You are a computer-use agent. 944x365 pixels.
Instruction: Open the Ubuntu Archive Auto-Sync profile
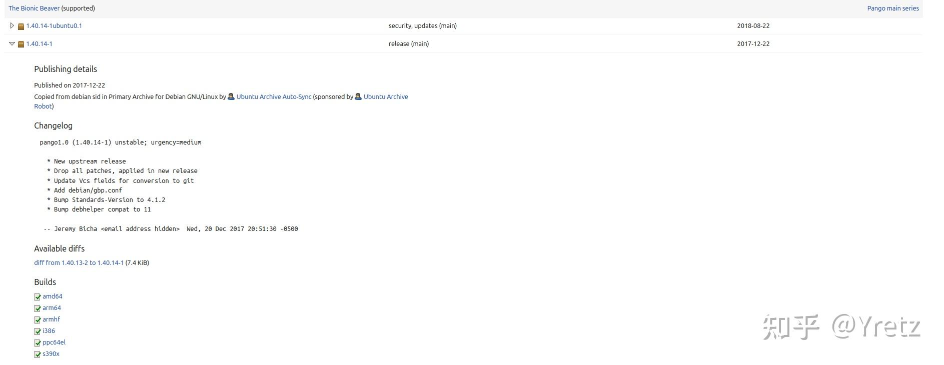pos(274,96)
